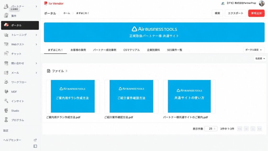Select the ポータル cloud icon

click(6, 25)
